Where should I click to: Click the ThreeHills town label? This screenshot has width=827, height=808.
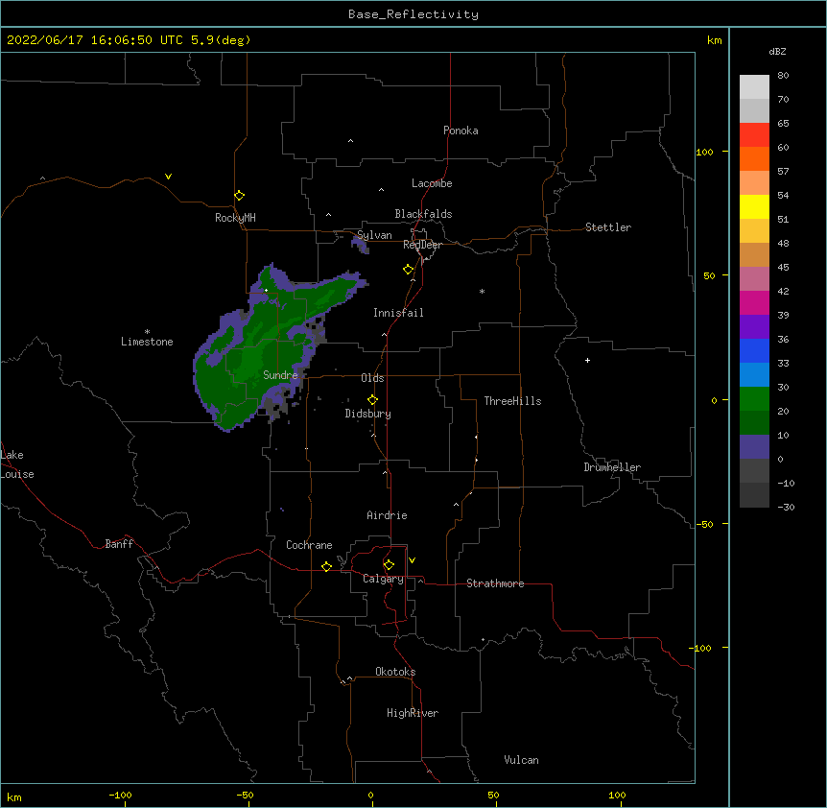(512, 401)
